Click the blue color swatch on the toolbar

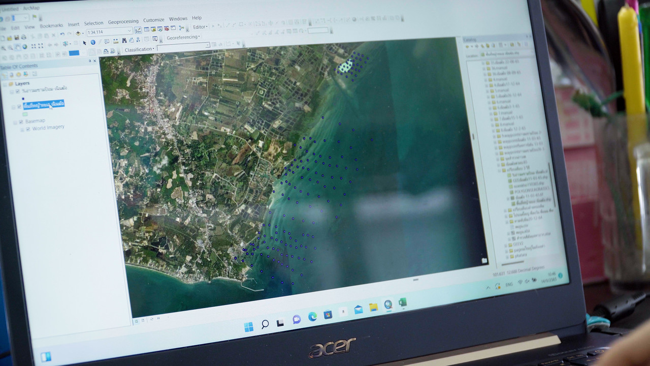[x=74, y=53]
